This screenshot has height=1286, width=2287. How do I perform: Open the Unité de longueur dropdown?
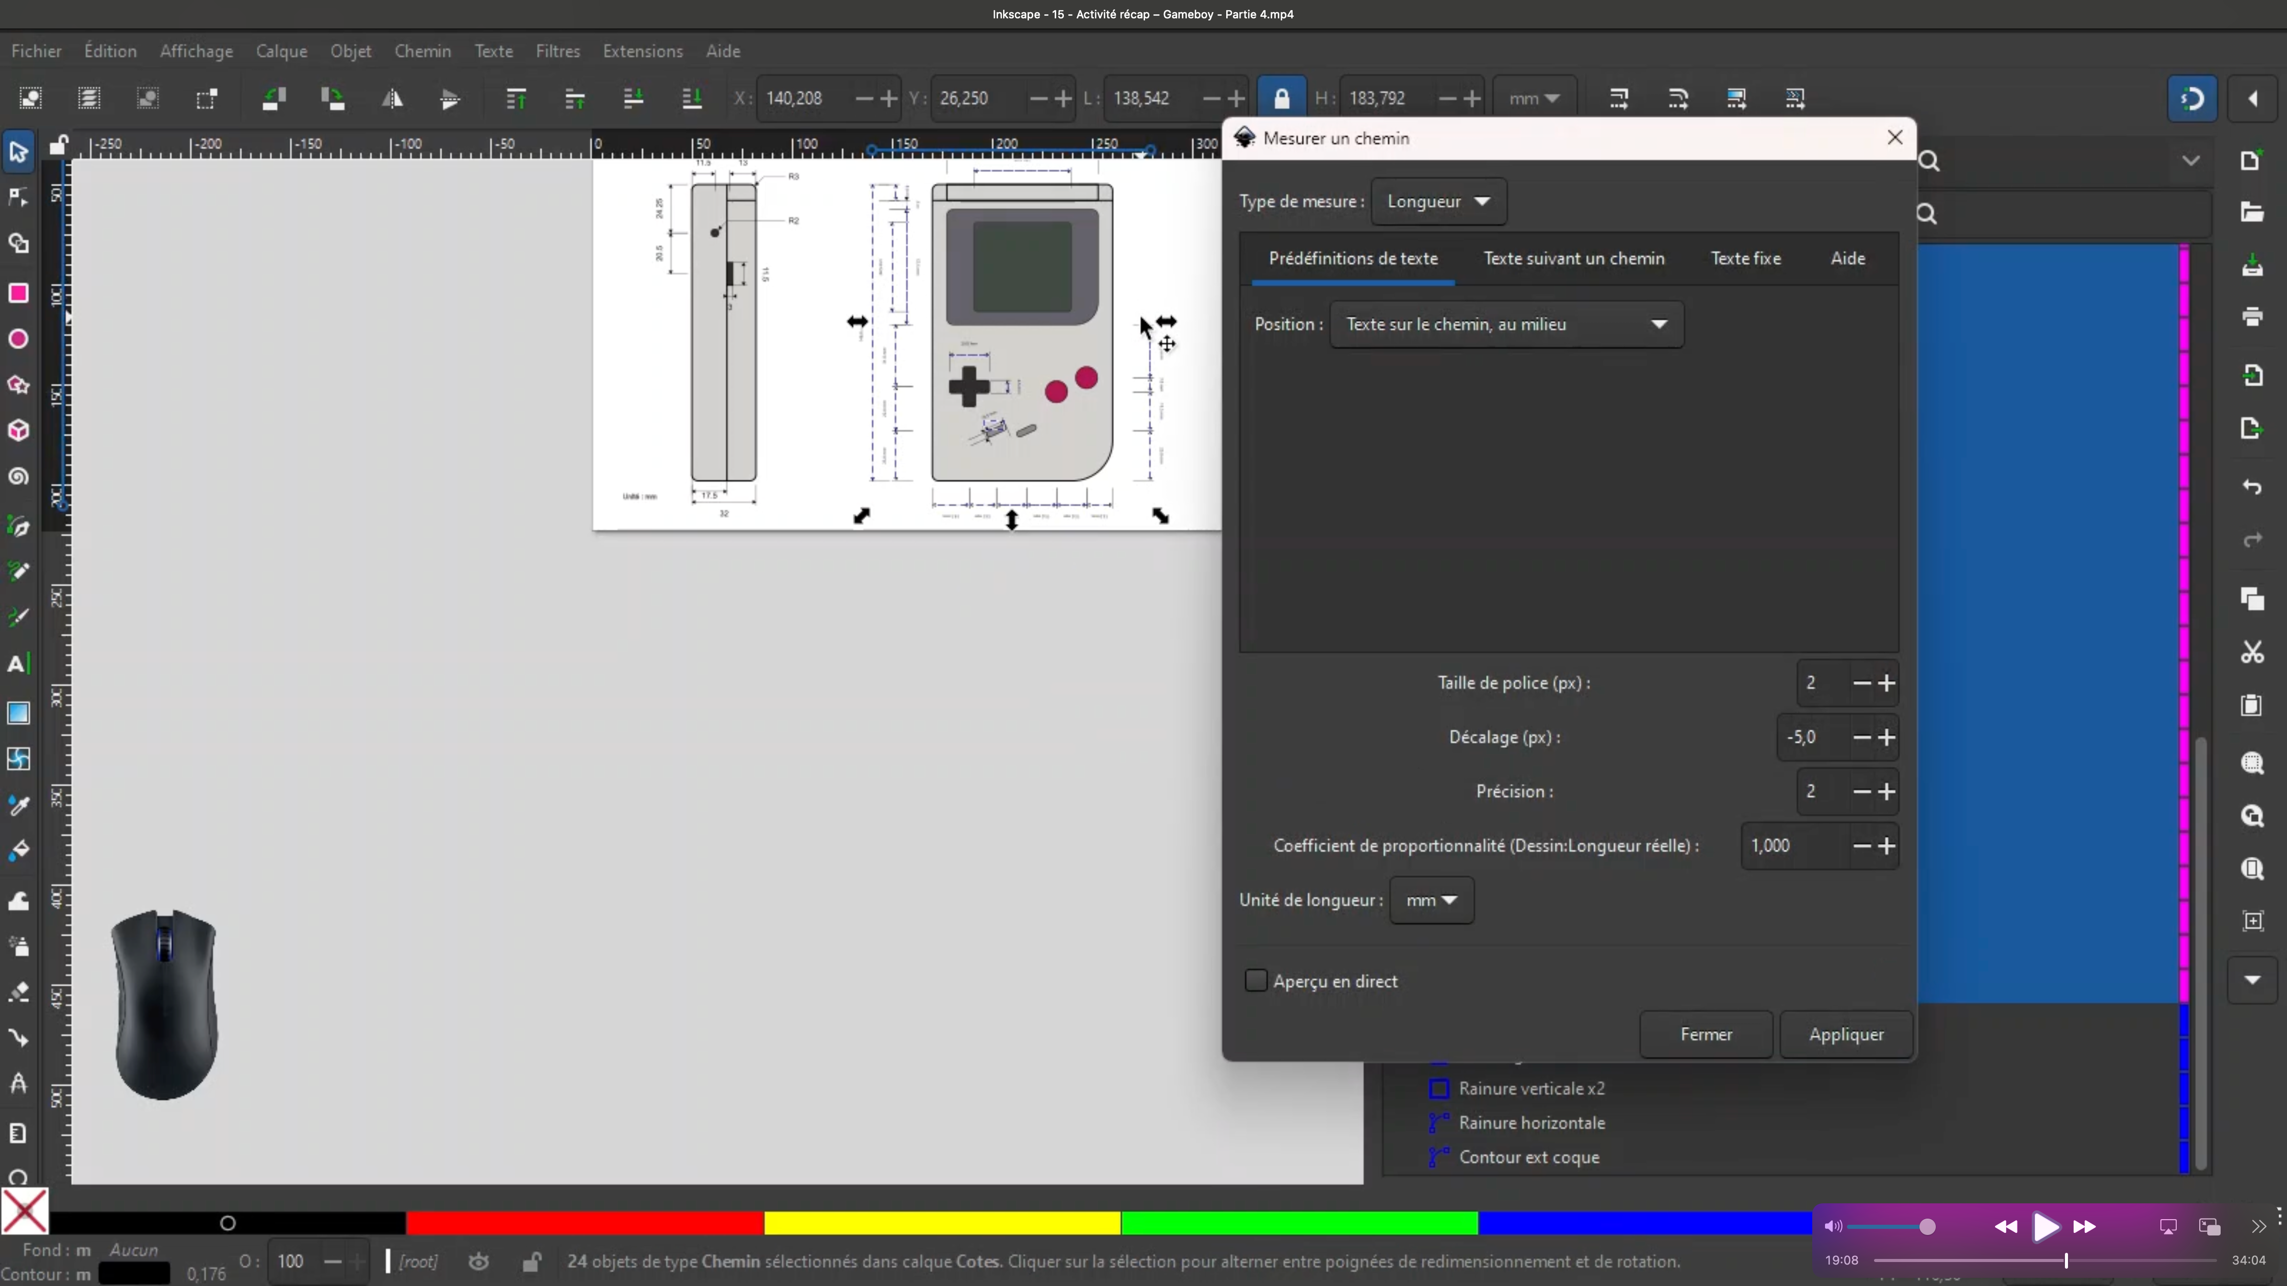click(1431, 900)
